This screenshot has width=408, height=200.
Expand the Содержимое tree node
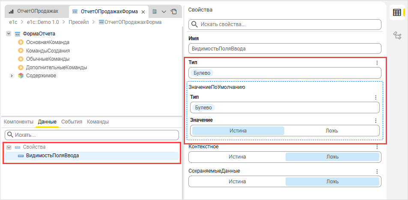[x=12, y=76]
